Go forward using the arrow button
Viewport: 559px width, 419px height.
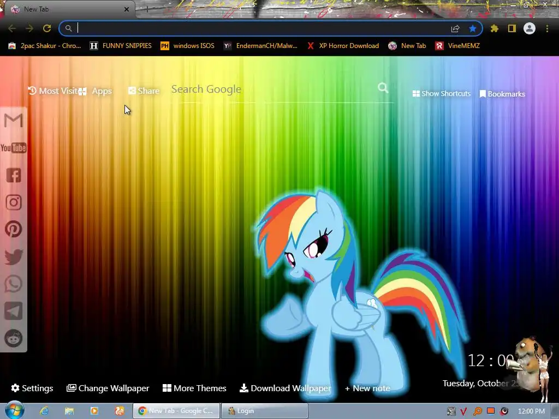click(29, 28)
